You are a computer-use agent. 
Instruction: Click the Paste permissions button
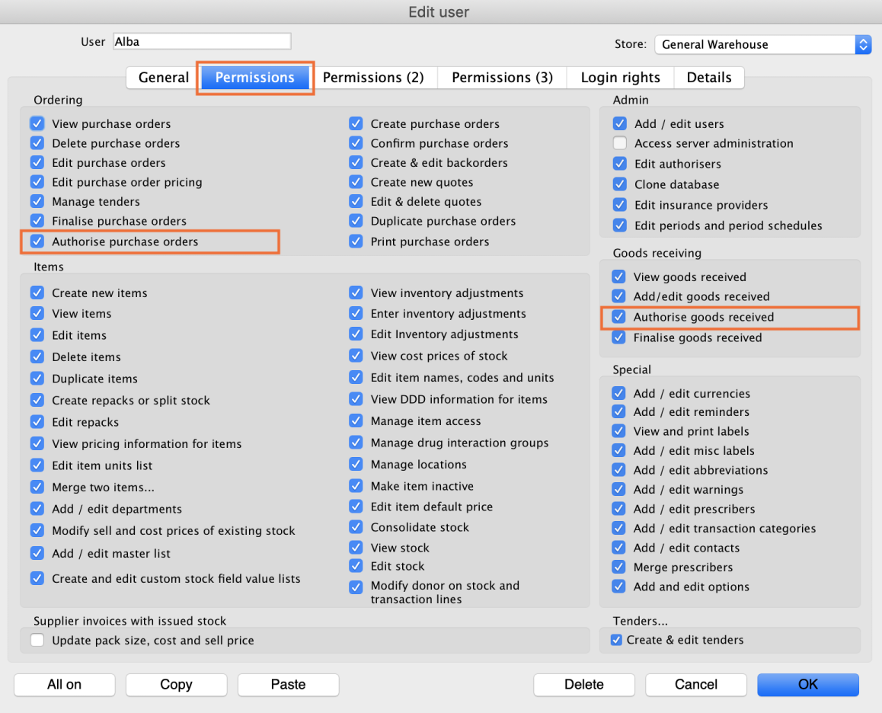(x=288, y=685)
